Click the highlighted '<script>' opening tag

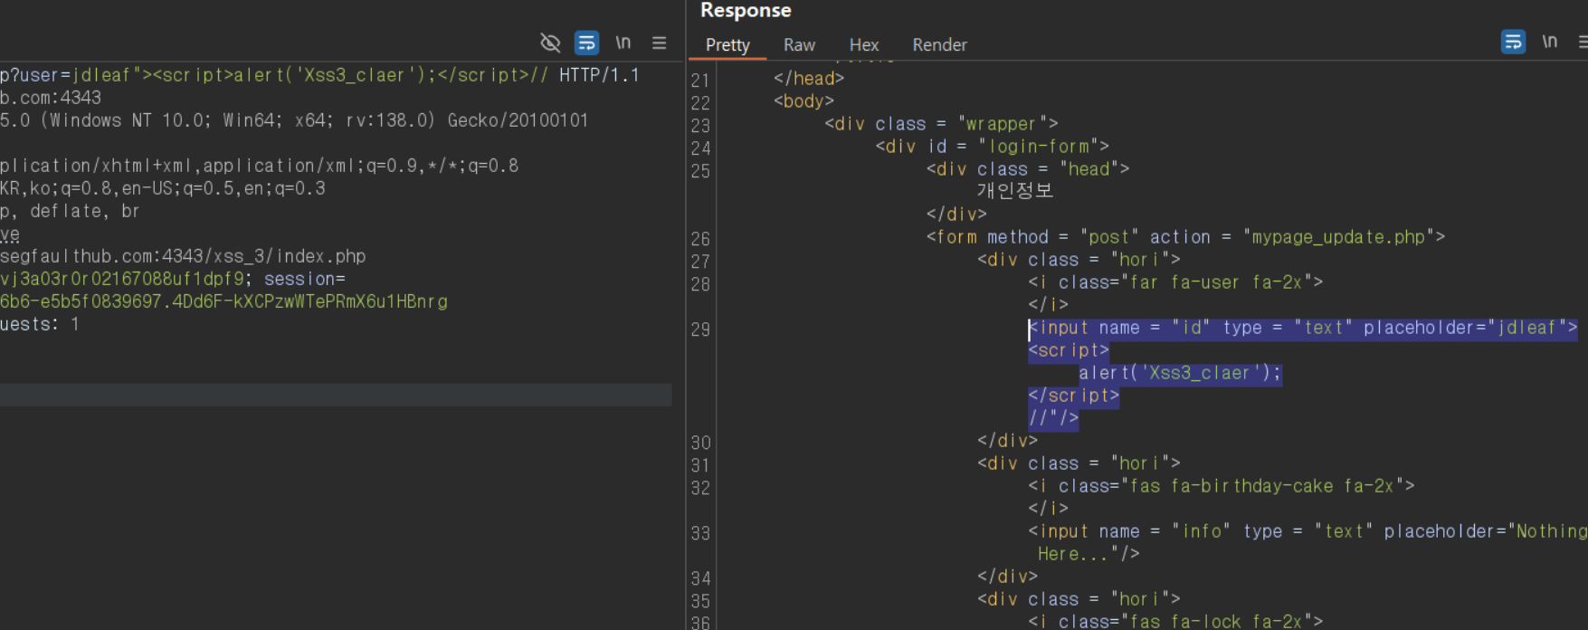1069,350
